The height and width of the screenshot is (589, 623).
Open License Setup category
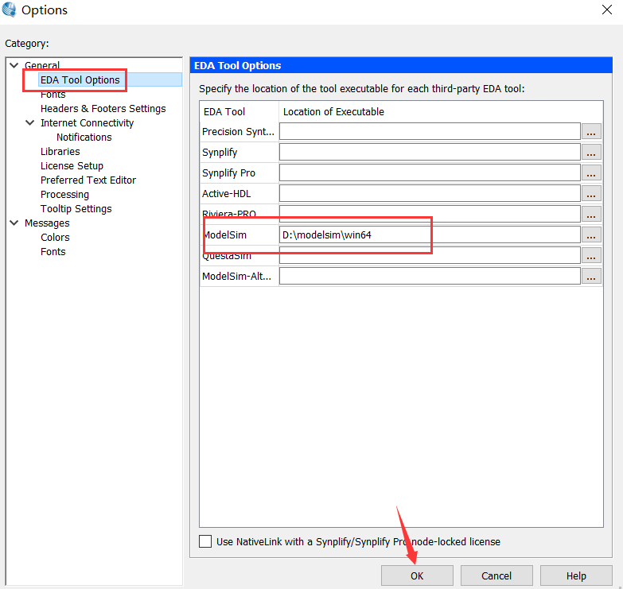pyautogui.click(x=72, y=166)
